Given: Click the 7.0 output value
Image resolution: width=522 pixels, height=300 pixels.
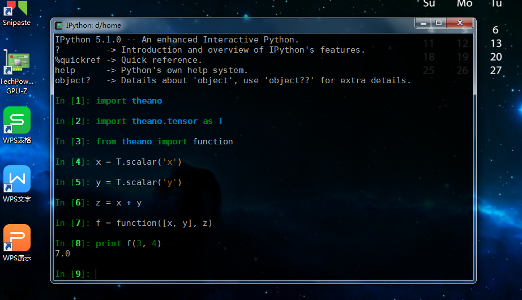Looking at the screenshot, I should coord(63,254).
